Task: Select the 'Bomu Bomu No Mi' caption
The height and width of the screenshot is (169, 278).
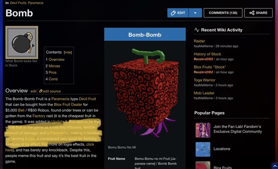Action: [x=122, y=147]
